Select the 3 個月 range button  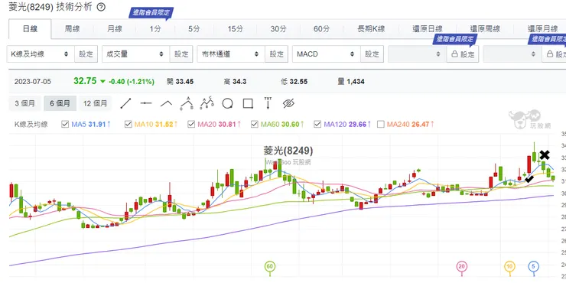pos(25,103)
